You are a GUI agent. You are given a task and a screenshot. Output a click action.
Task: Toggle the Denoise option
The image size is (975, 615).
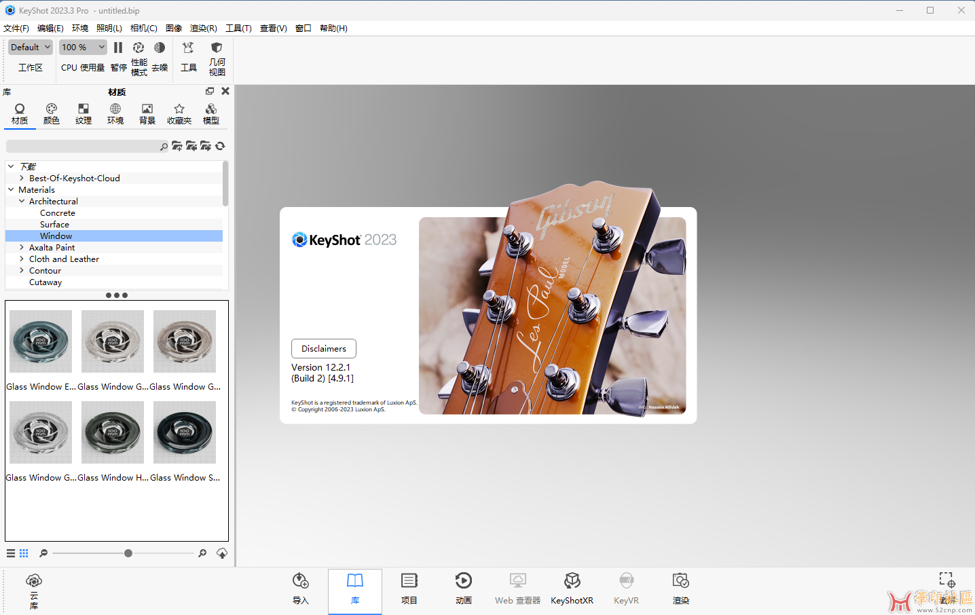pyautogui.click(x=160, y=48)
